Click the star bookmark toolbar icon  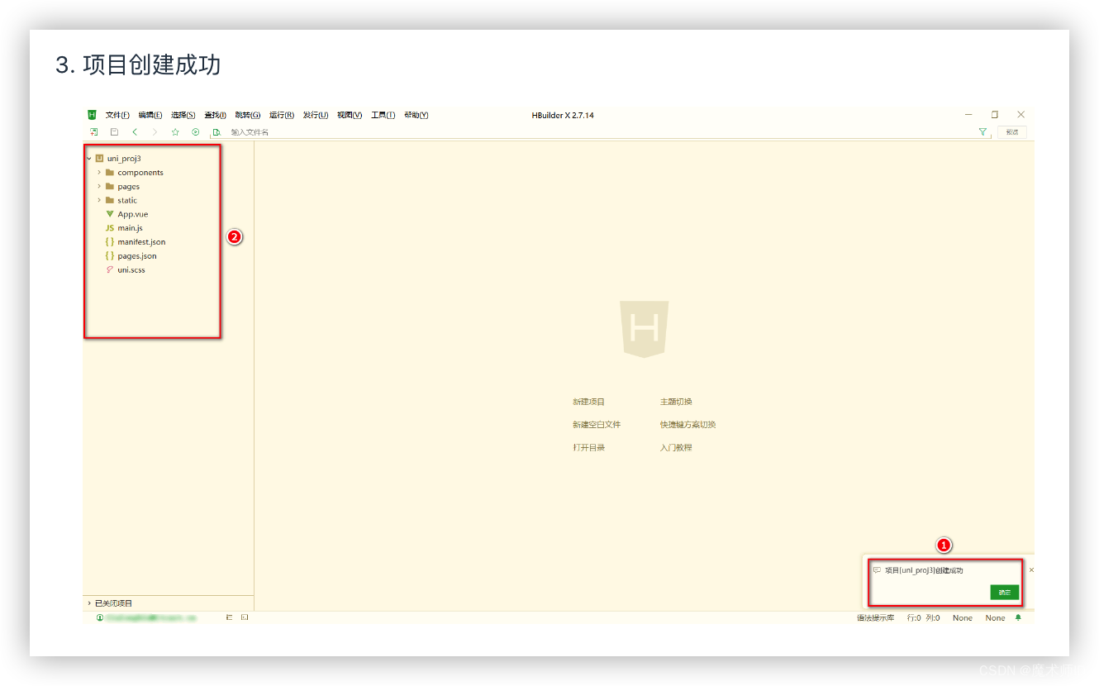pos(175,132)
